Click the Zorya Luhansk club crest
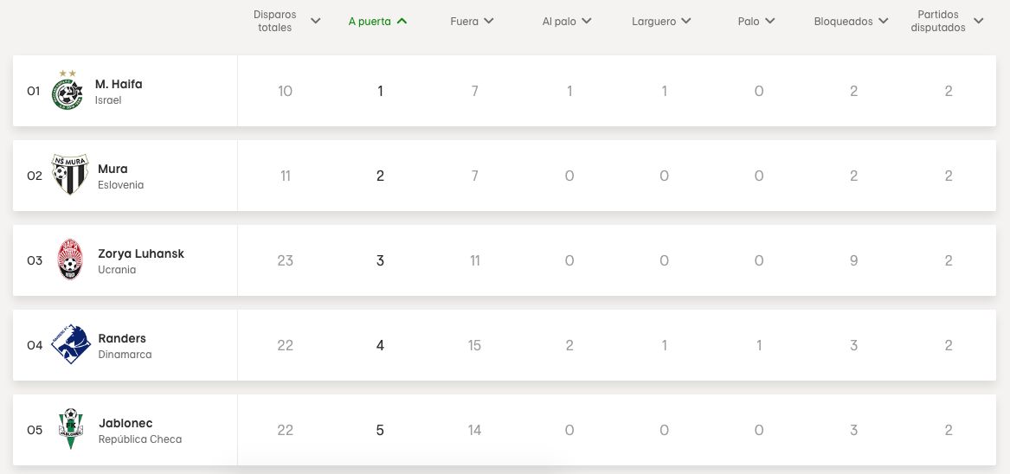The width and height of the screenshot is (1010, 474). coord(69,259)
